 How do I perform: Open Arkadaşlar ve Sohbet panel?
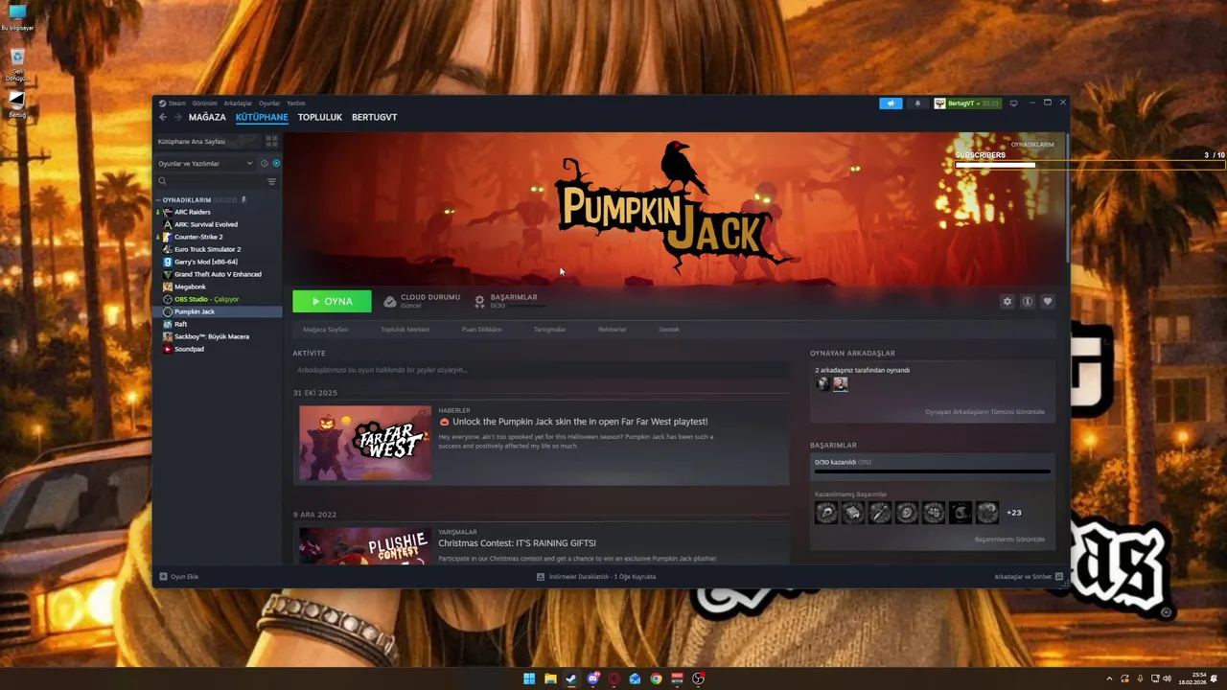1029,577
